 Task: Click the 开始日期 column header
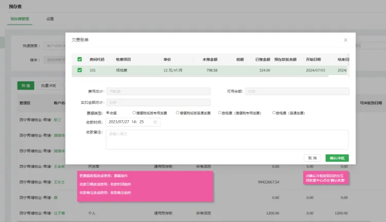click(313, 60)
